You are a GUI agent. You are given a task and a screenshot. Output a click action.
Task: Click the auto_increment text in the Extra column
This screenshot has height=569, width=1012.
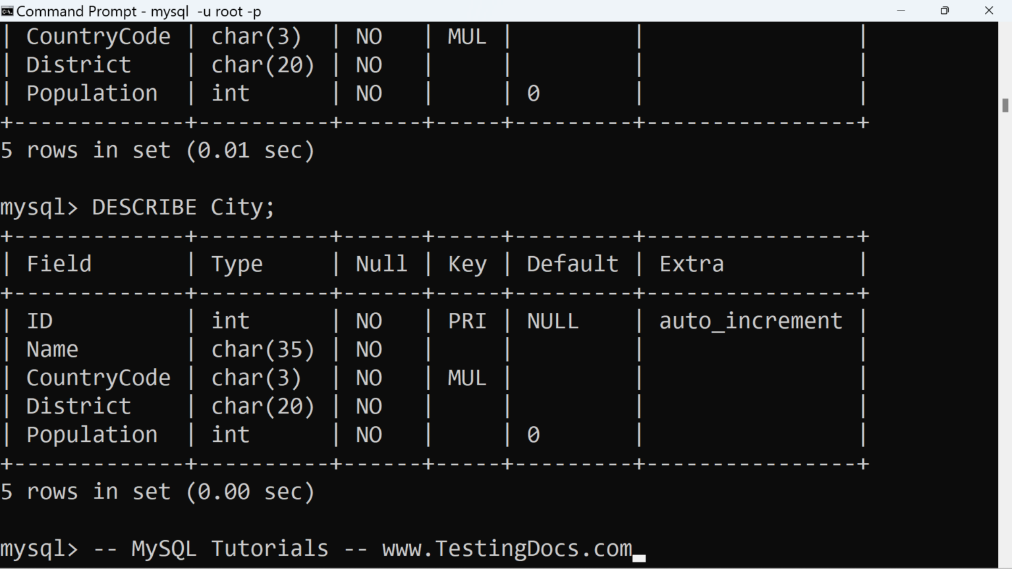click(751, 320)
